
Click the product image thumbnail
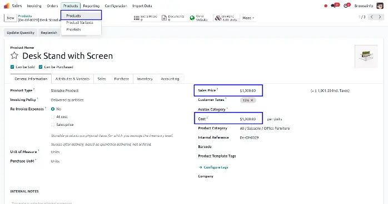tap(366, 56)
